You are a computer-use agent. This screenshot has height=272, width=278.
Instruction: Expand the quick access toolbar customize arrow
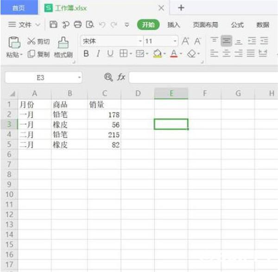127,25
